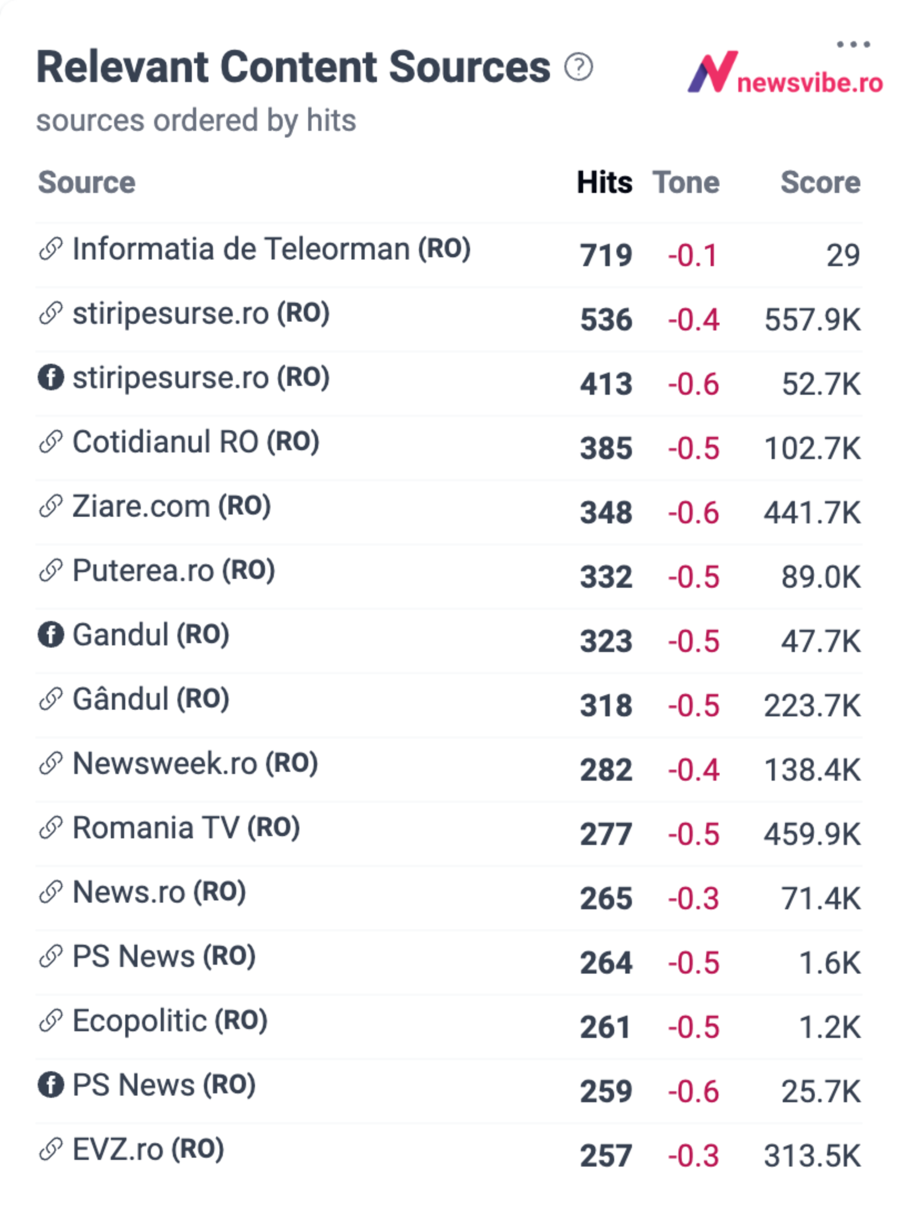Viewport: 898px width, 1222px height.
Task: Click link icon beside Informatia de Teleorman
Action: pyautogui.click(x=51, y=248)
